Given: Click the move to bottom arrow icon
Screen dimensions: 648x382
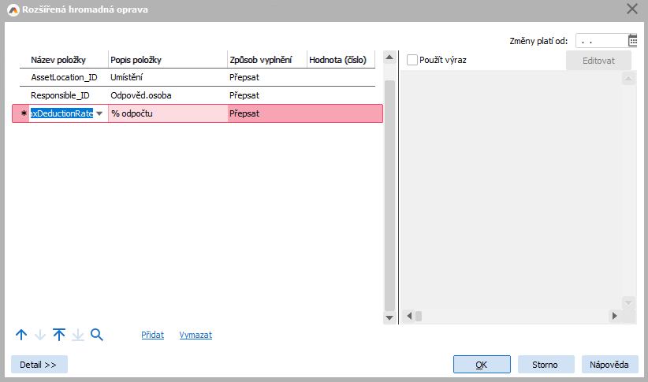Looking at the screenshot, I should pos(78,335).
